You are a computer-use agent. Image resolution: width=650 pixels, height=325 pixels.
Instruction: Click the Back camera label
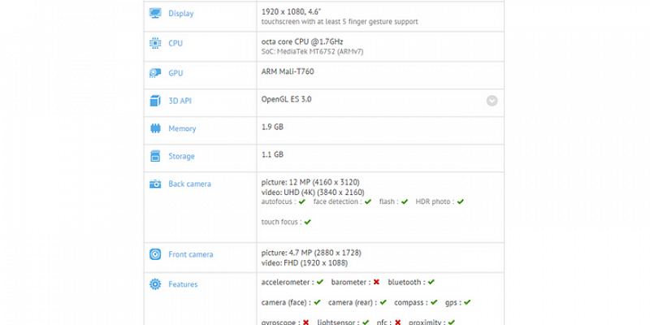(x=189, y=184)
